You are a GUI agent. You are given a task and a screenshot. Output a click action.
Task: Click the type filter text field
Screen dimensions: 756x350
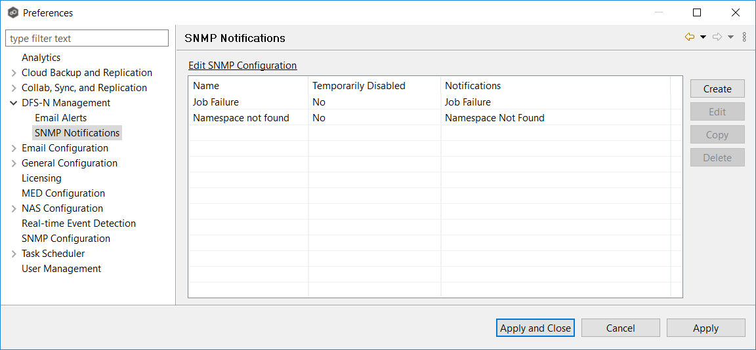click(x=87, y=39)
